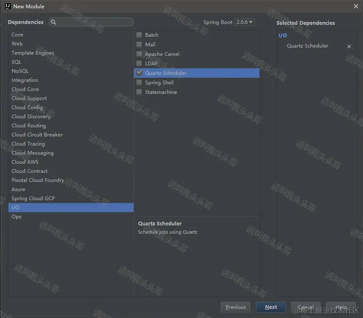Viewport: 363px width, 318px height.
Task: Choose the SQL category
Action: click(x=71, y=62)
